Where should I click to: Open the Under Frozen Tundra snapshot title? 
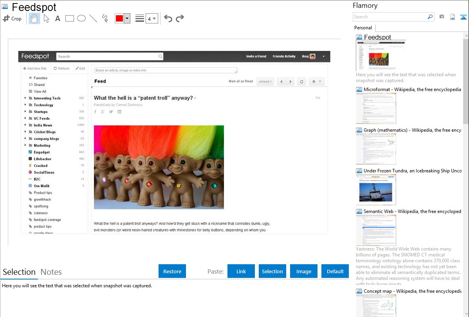(413, 171)
